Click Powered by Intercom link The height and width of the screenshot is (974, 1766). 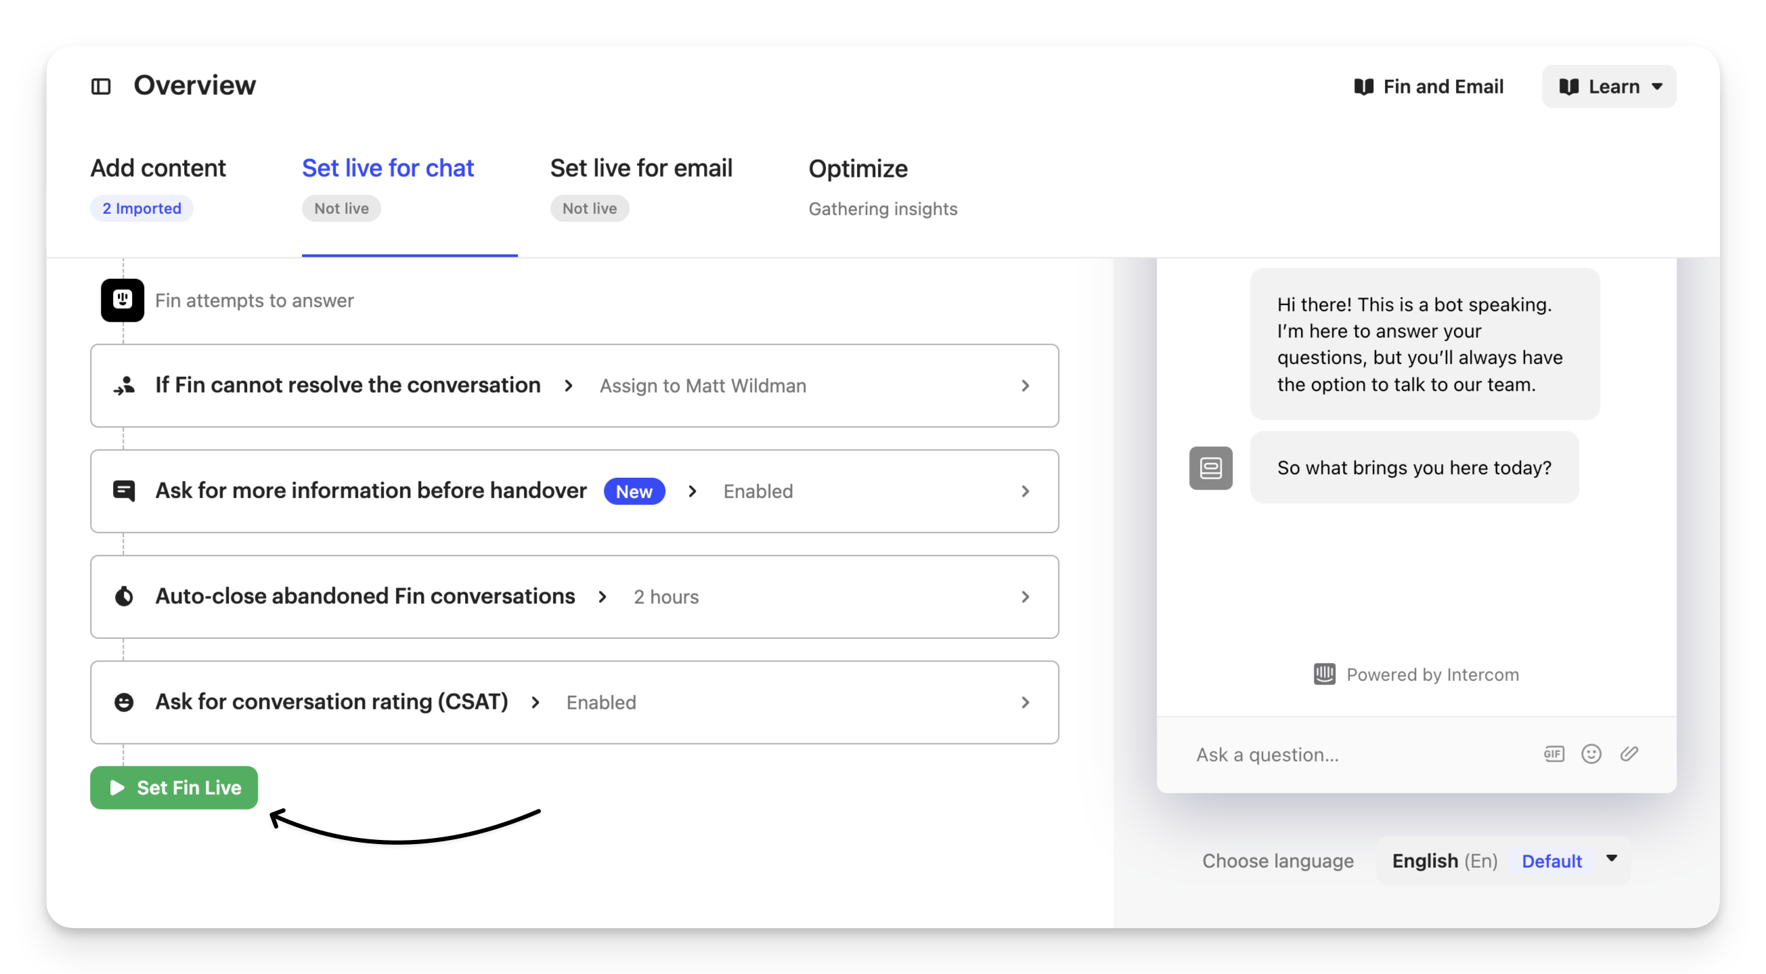[x=1416, y=674]
